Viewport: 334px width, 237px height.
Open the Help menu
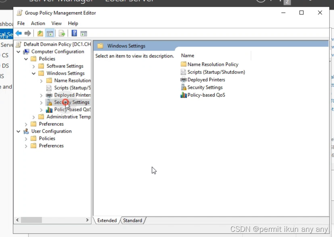pos(73,23)
